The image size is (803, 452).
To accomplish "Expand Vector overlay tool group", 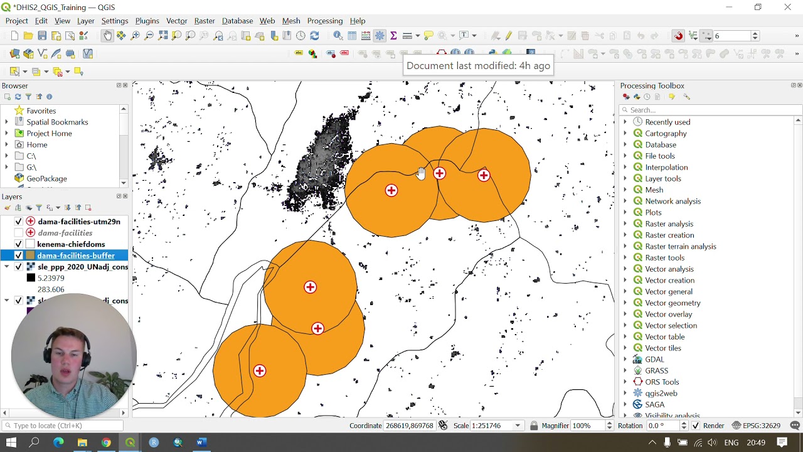I will [625, 314].
